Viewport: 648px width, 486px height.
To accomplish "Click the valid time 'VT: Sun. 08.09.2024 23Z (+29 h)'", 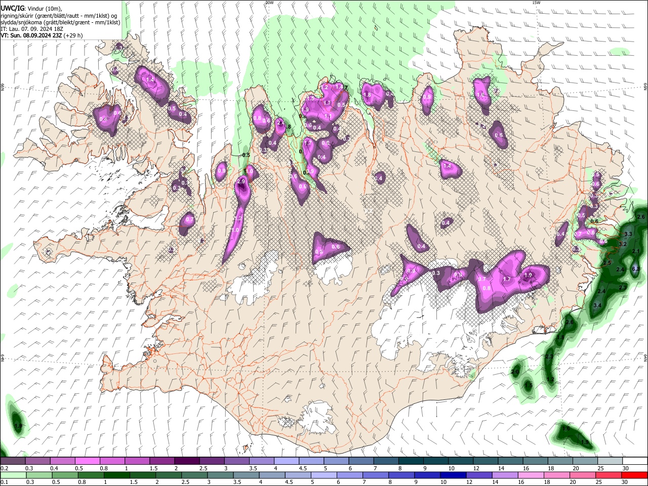I will coord(42,35).
